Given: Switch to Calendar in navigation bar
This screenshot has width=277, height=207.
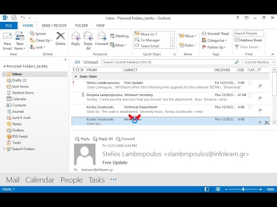Looking at the screenshot, I should [40, 180].
